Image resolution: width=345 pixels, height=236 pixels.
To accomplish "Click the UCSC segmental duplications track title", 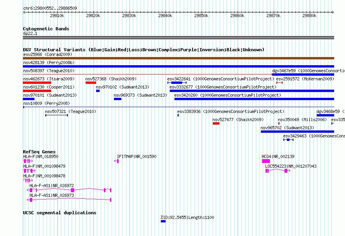I will tap(60, 213).
